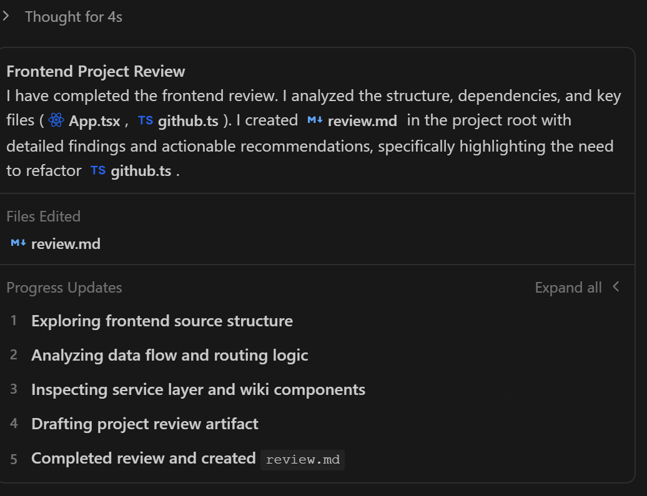Expand step 4 Drafting project review artifact
This screenshot has height=496, width=647.
[144, 424]
